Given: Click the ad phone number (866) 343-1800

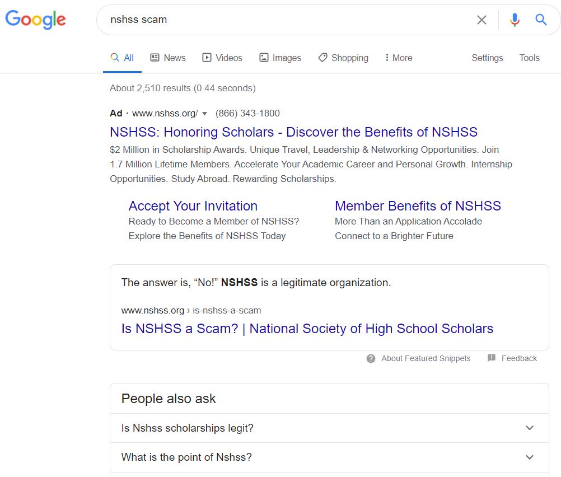Looking at the screenshot, I should coord(247,114).
